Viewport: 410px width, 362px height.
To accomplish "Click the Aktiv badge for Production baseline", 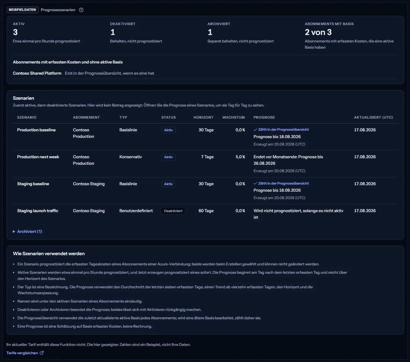I will click(x=169, y=130).
